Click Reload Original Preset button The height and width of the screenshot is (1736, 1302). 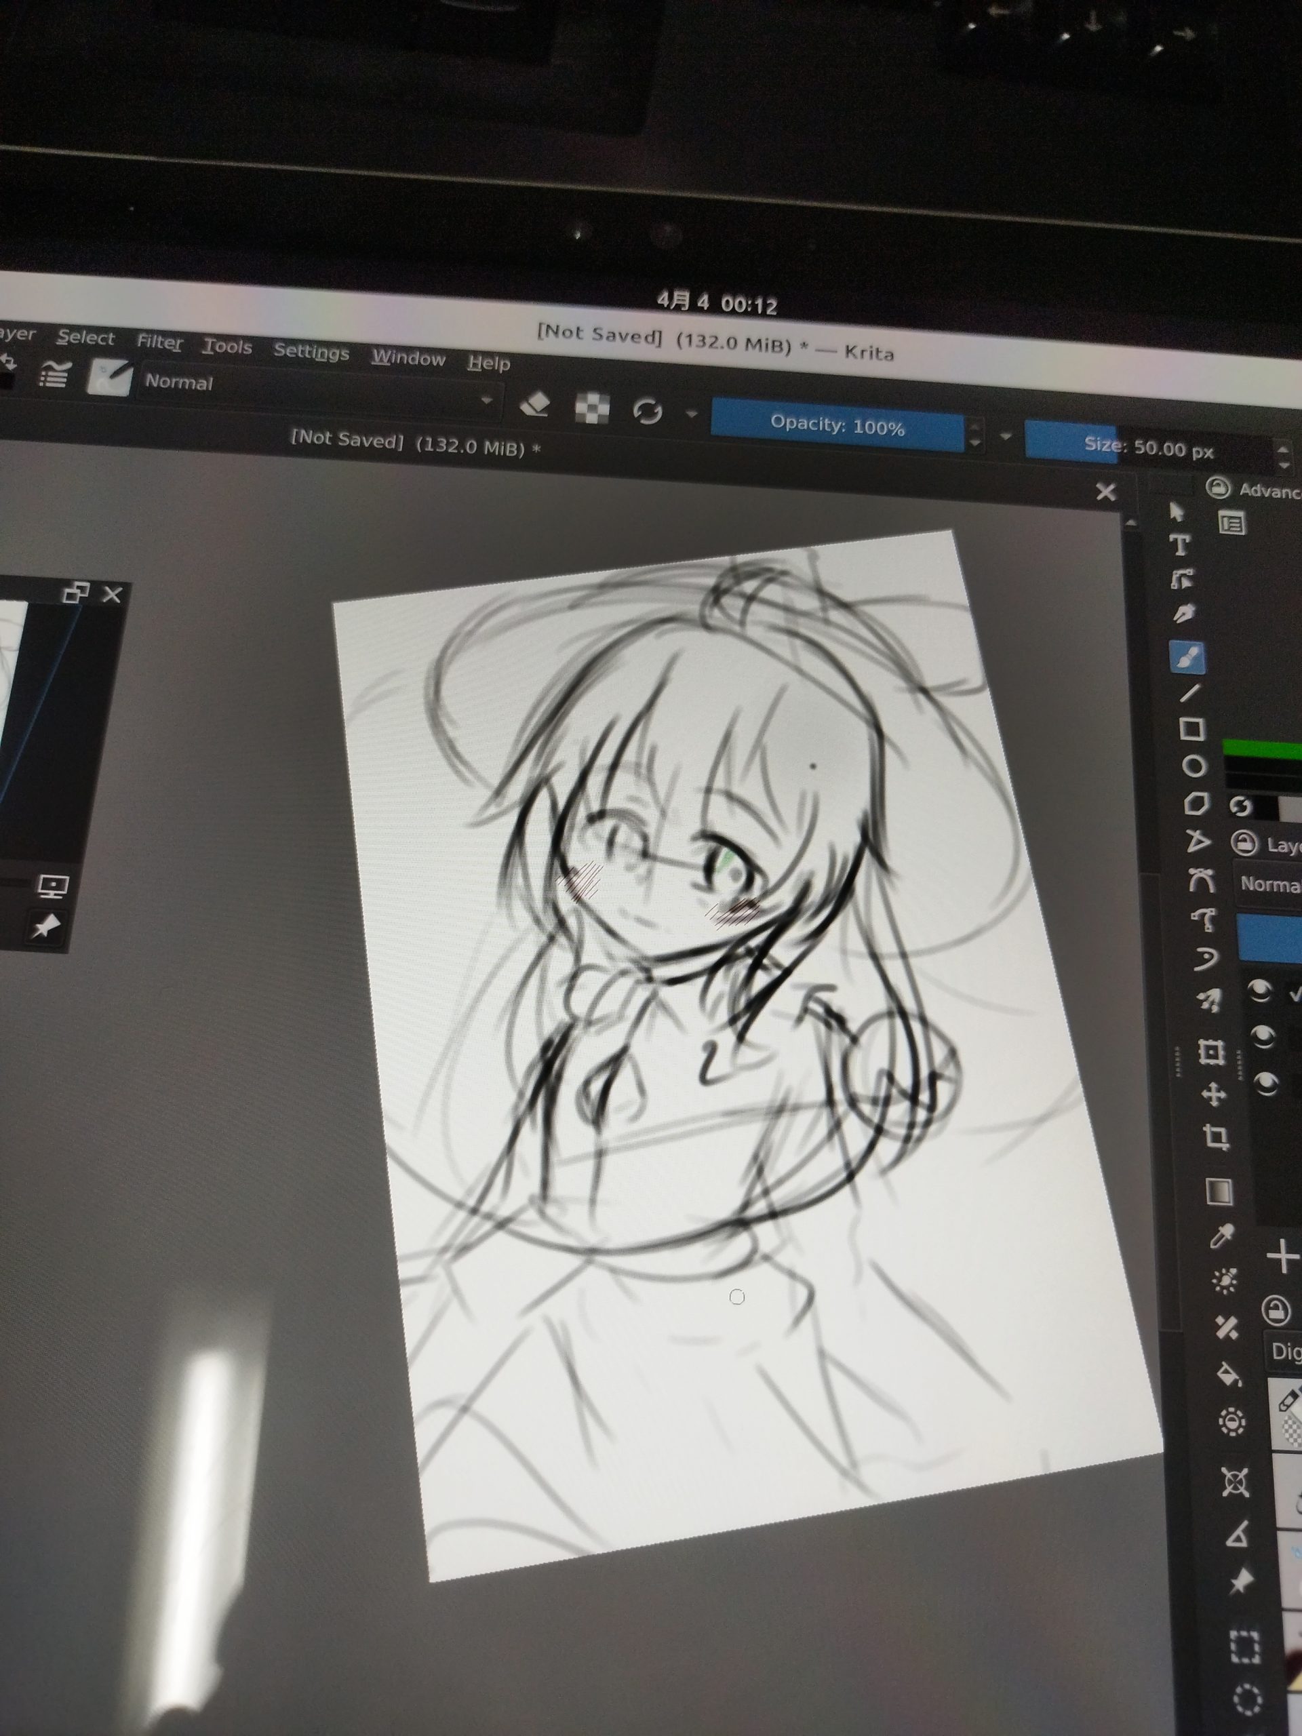pyautogui.click(x=649, y=411)
